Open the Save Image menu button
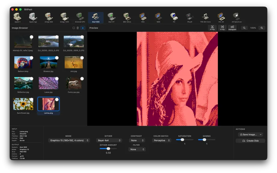277x173 pixels. pyautogui.click(x=250, y=135)
